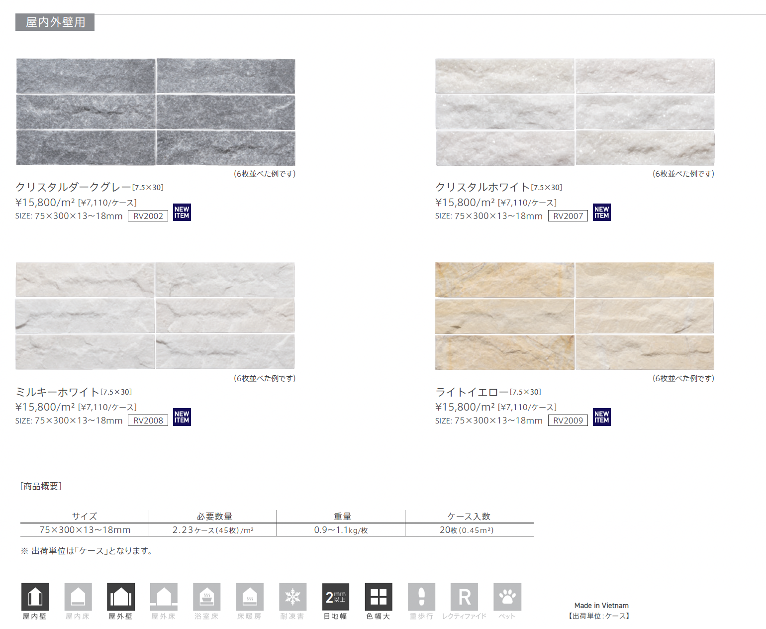Image resolution: width=766 pixels, height=629 pixels.
Task: Open the ライトイエロー tile image
Action: coord(574,316)
